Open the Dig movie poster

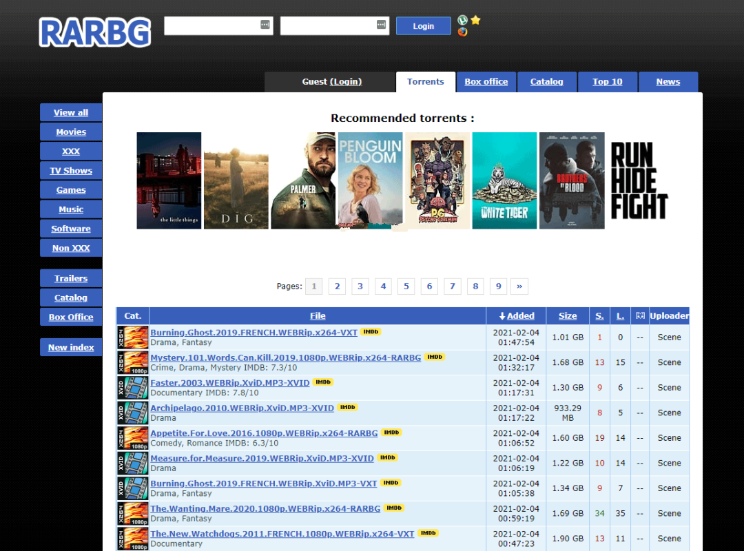[236, 180]
